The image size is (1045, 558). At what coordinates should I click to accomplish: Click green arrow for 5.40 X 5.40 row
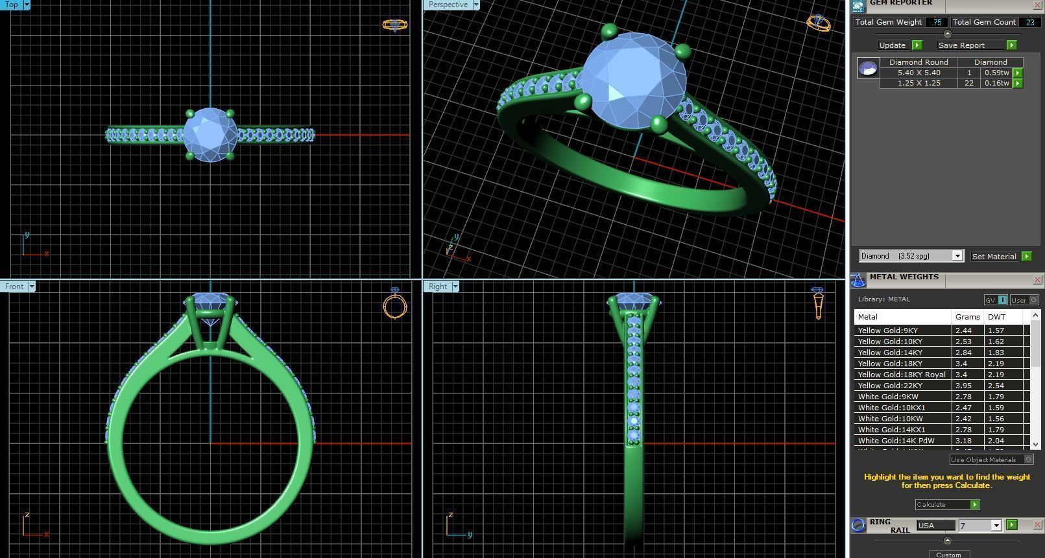pos(1018,73)
